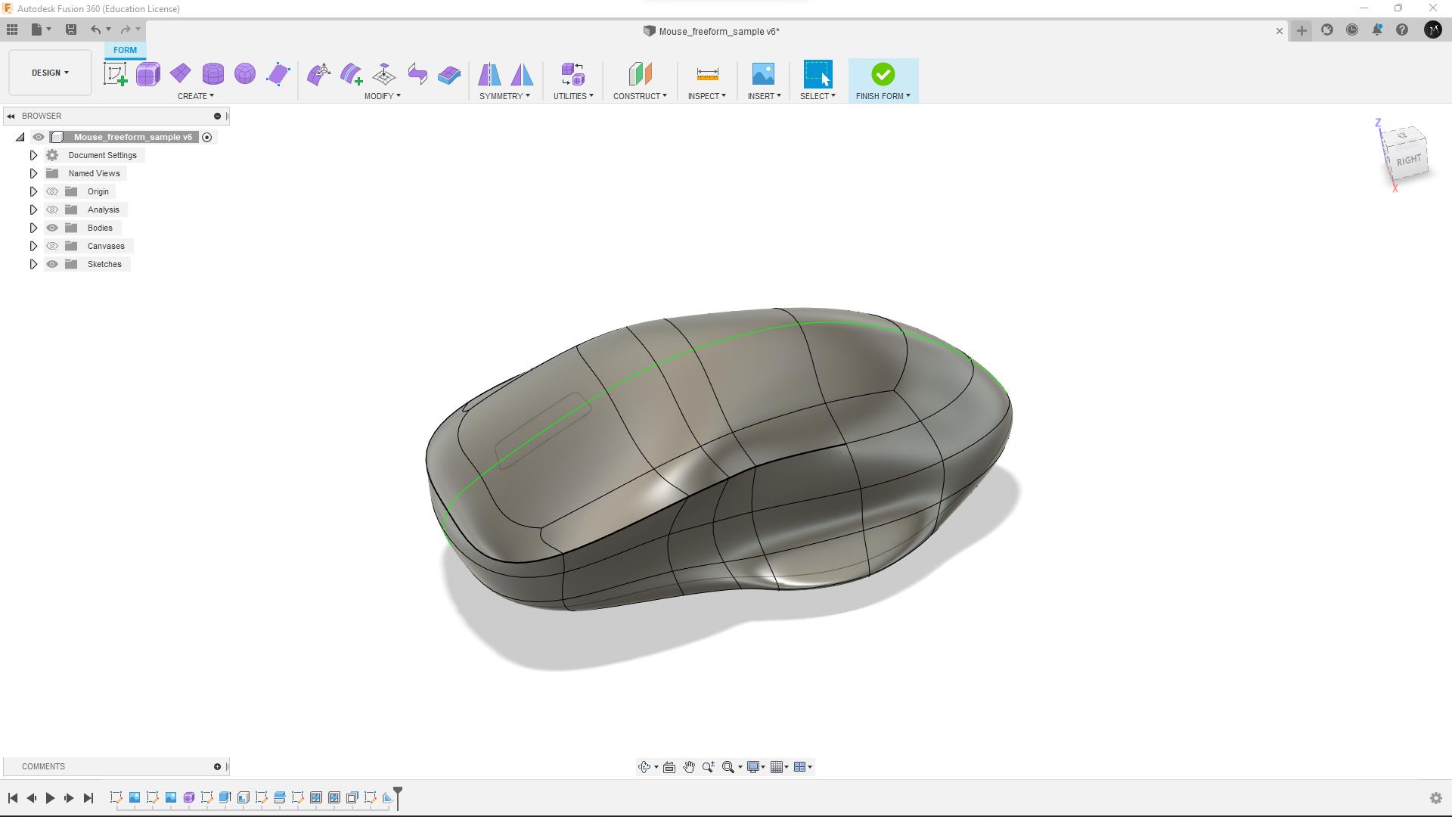This screenshot has height=817, width=1452.
Task: Select the Quadball form tool
Action: [x=245, y=74]
